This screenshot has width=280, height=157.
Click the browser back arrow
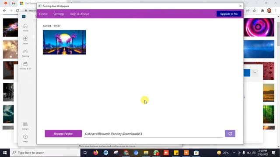(x=4, y=10)
